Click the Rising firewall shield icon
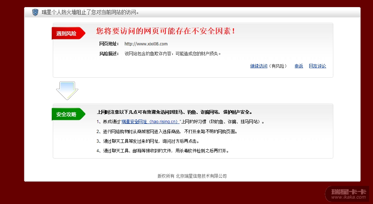The width and height of the screenshot is (373, 204). click(35, 12)
